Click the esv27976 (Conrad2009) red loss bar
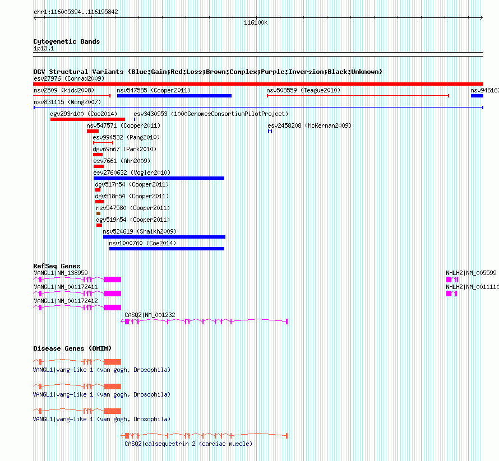The height and width of the screenshot is (461, 499). pyautogui.click(x=258, y=84)
